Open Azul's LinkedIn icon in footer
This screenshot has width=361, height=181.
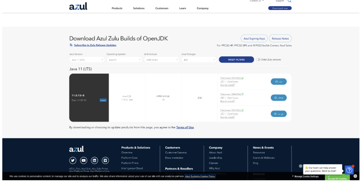(94, 160)
